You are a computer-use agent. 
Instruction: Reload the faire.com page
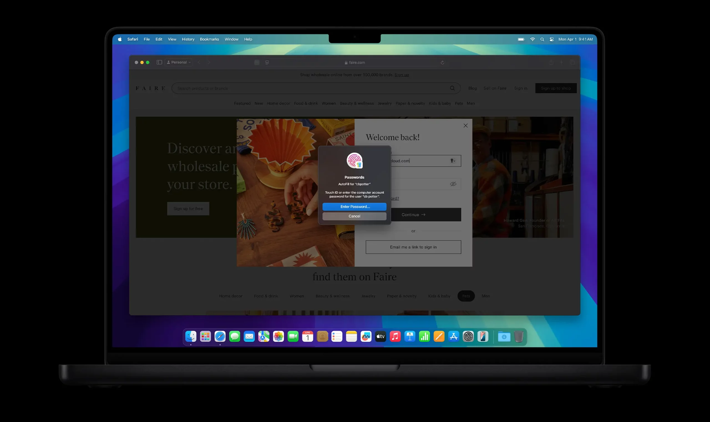coord(442,63)
